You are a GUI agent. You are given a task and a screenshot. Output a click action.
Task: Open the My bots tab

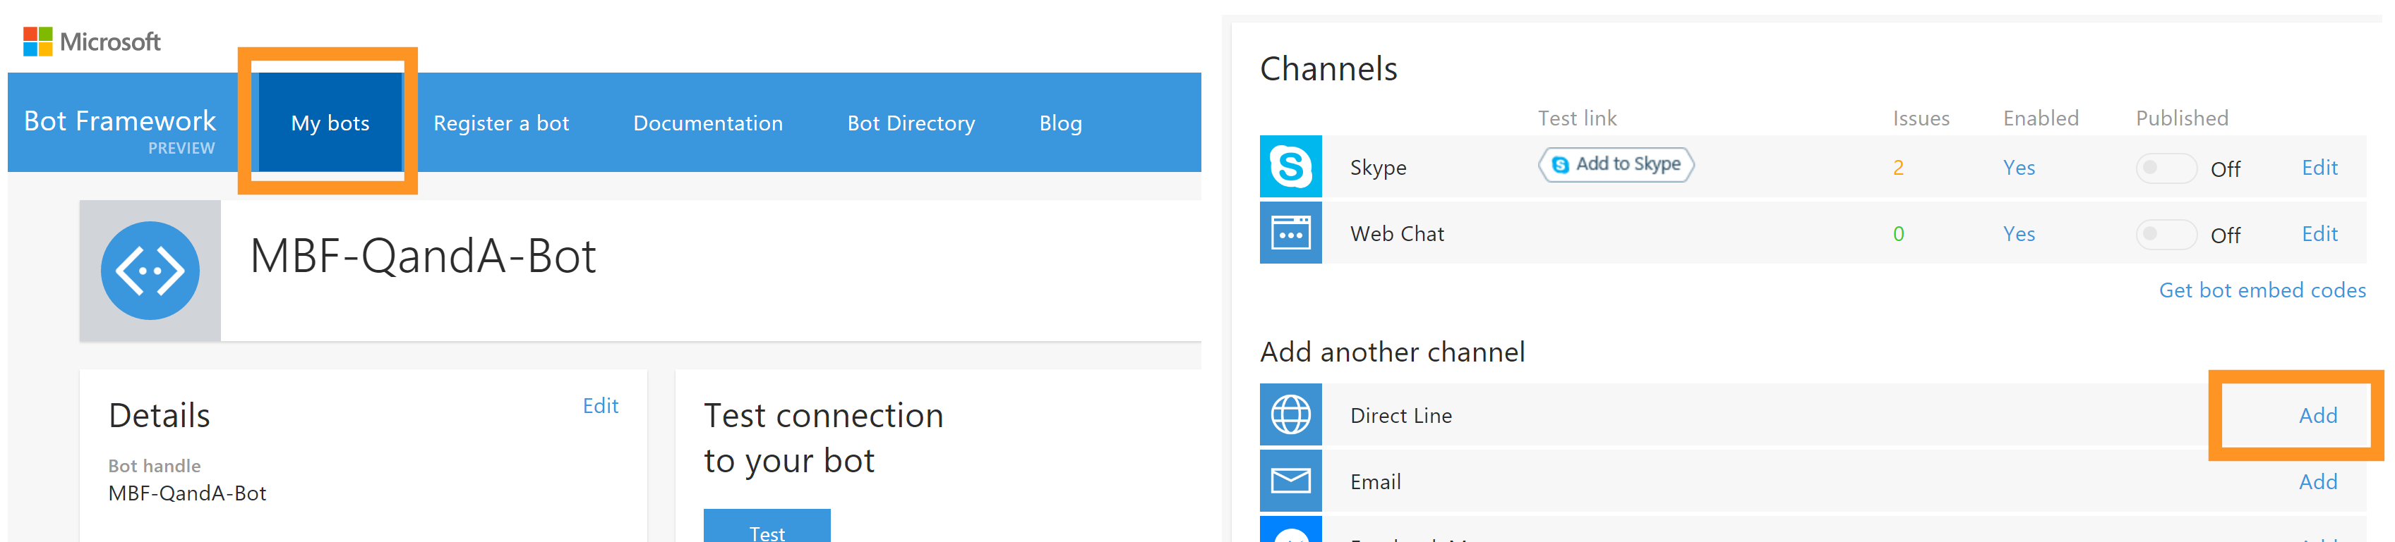click(x=330, y=123)
